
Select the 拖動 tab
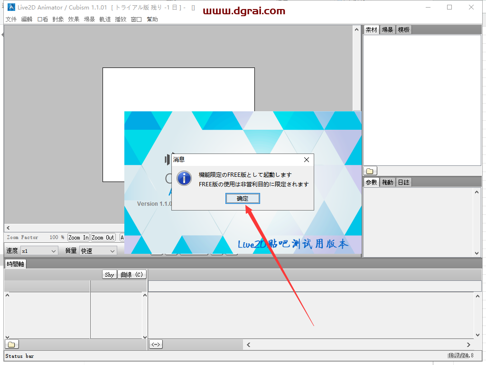click(x=387, y=182)
